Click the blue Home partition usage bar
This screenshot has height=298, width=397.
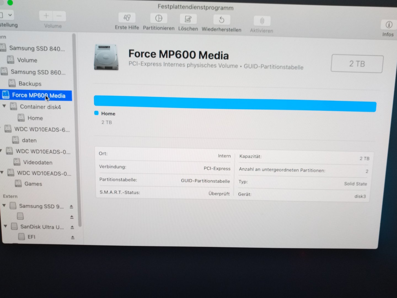[x=235, y=103]
